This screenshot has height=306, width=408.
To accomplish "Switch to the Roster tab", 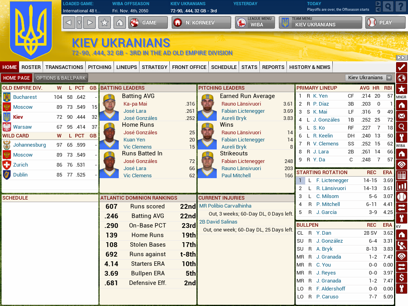I will [31, 67].
